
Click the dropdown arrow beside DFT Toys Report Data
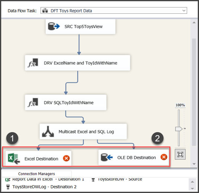click(184, 10)
